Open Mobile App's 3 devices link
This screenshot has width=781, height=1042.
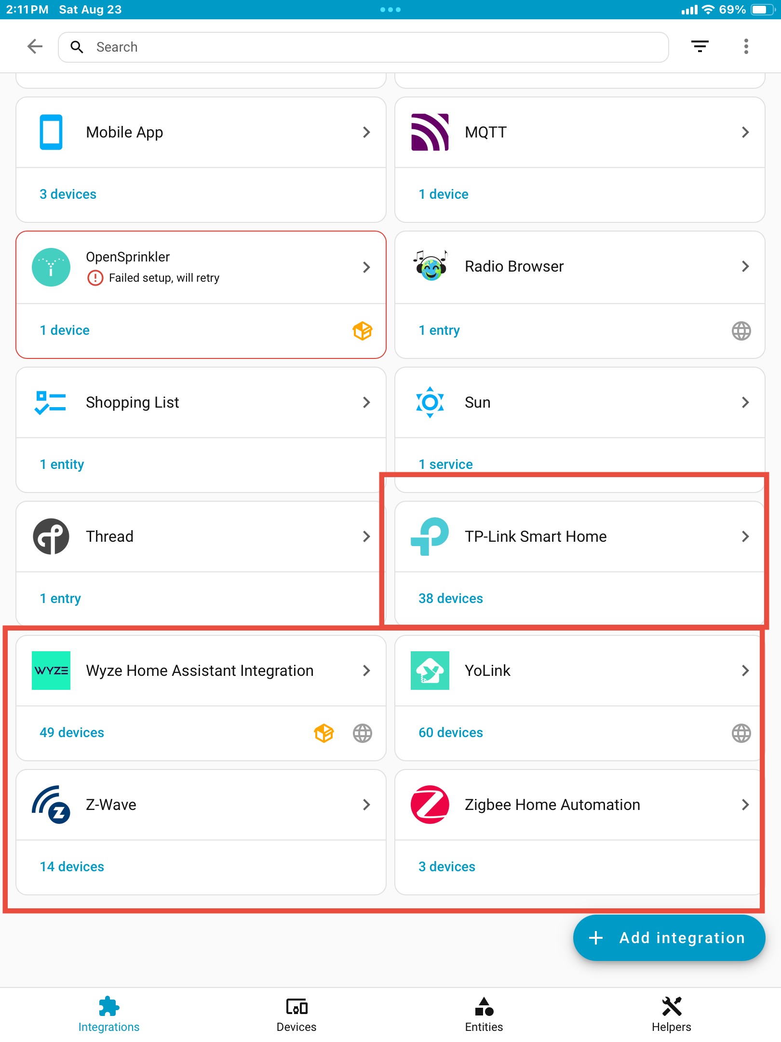pyautogui.click(x=68, y=194)
